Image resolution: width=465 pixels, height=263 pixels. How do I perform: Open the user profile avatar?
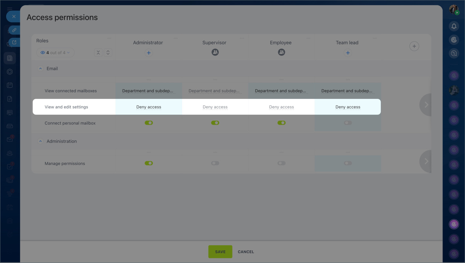click(x=454, y=10)
